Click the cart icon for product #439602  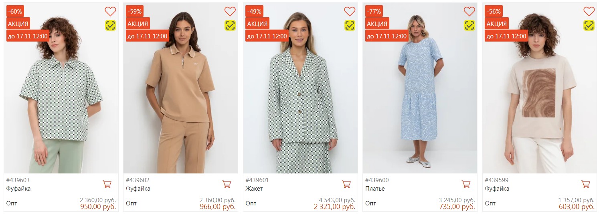227,184
